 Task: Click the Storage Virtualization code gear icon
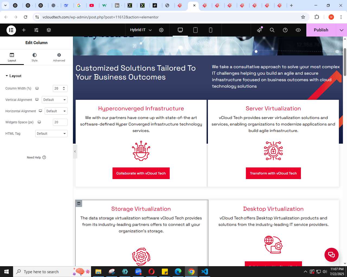pos(141,257)
